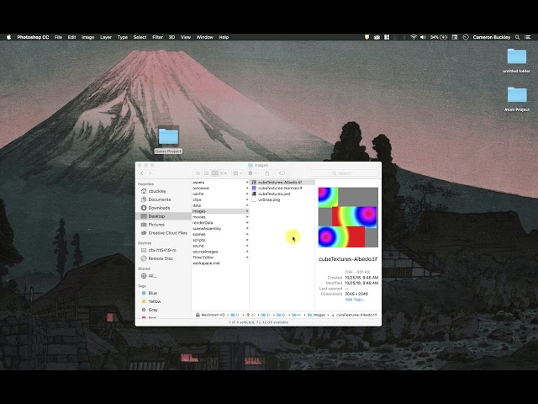
Task: Click Macintosh HD in the path bar
Action: point(210,315)
